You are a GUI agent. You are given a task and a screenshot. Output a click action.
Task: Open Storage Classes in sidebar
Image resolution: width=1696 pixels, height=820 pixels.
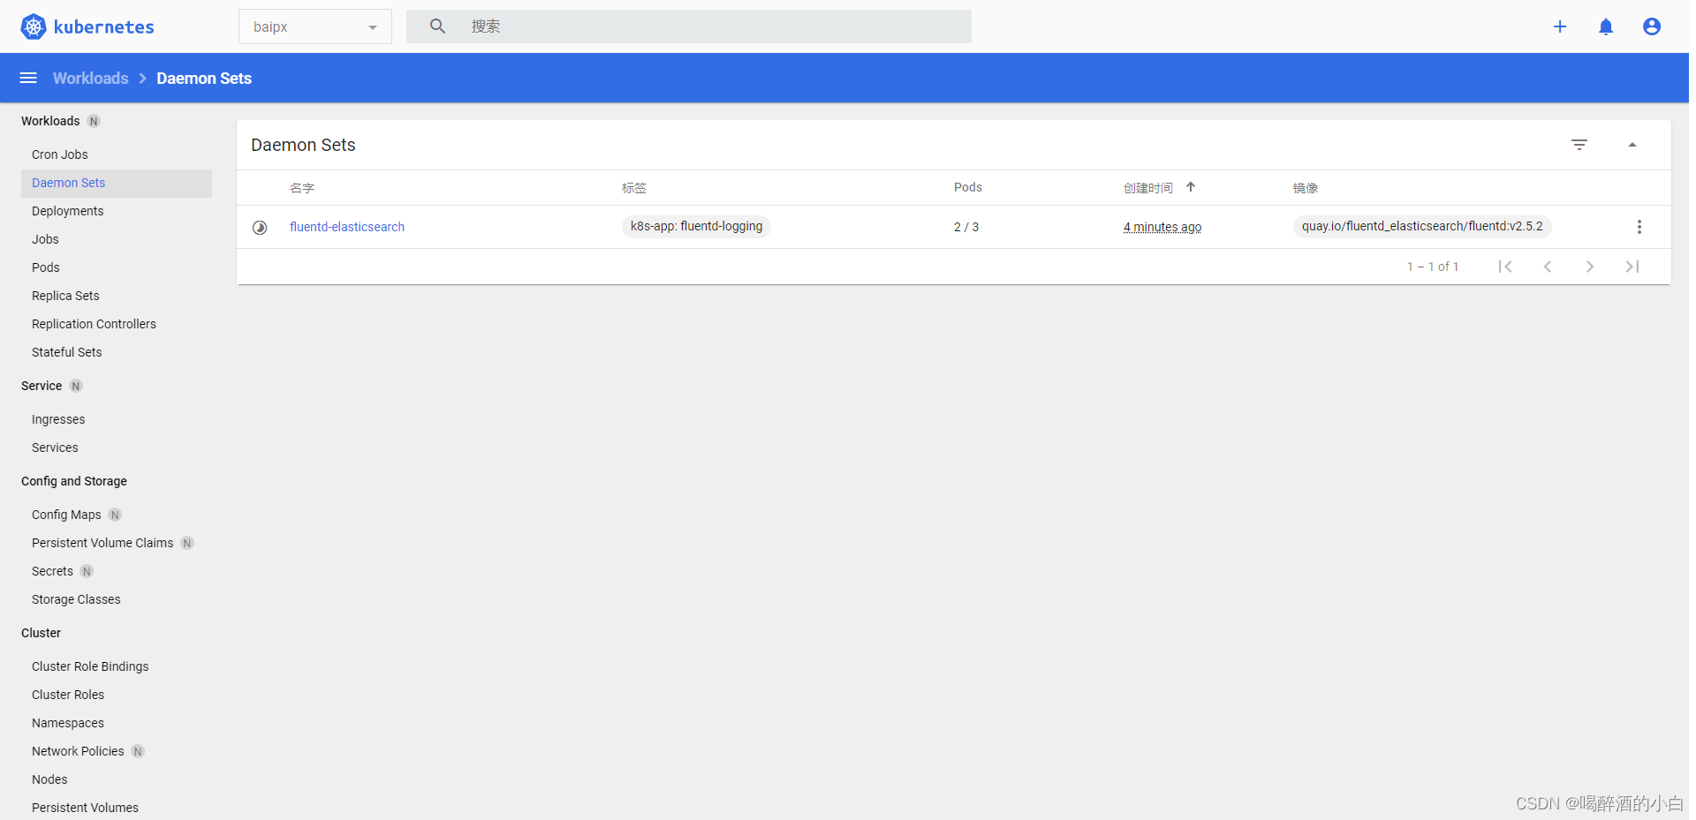76,599
